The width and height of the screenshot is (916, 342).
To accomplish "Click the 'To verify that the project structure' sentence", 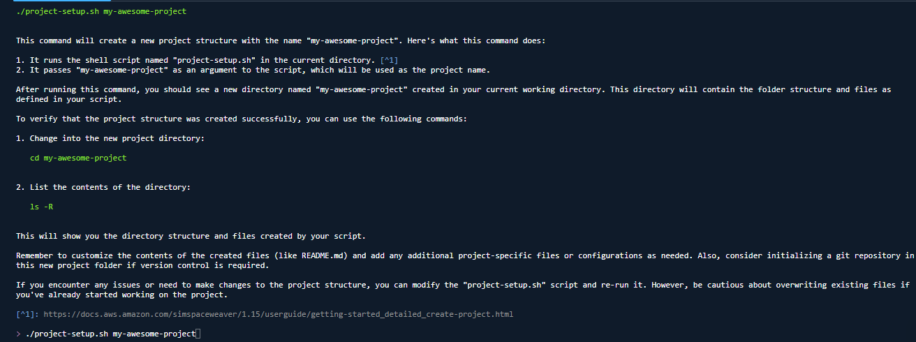I will (x=242, y=119).
